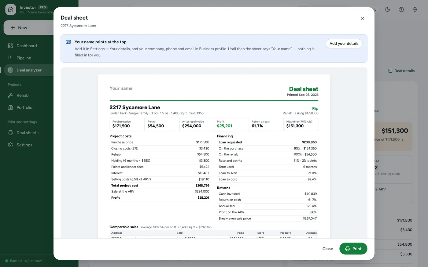428x267 pixels.
Task: Click the Close button in the dialog footer
Action: coord(328,249)
